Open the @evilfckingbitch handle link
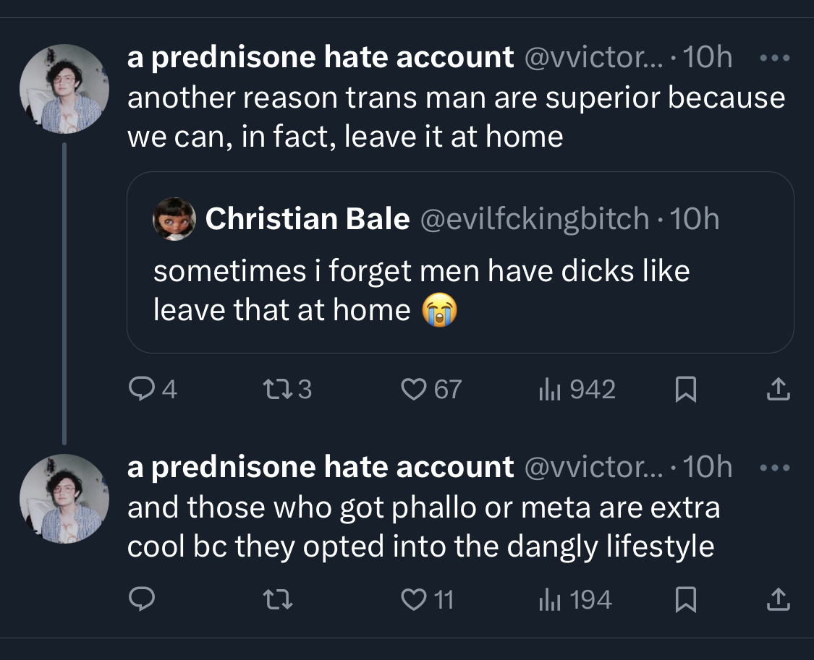 click(534, 219)
